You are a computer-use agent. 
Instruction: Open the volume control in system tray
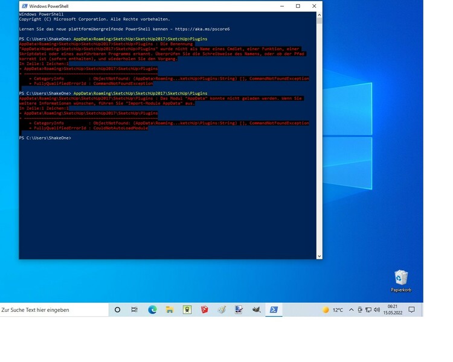click(376, 310)
